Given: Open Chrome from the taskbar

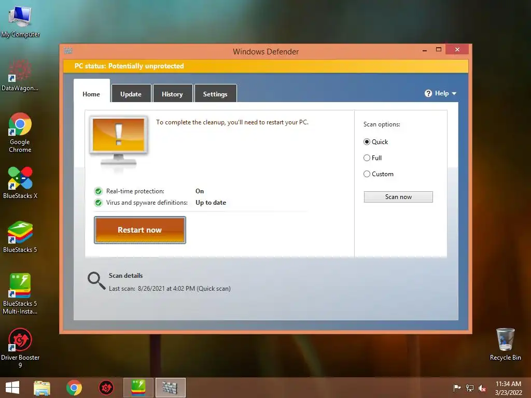Looking at the screenshot, I should (x=74, y=388).
